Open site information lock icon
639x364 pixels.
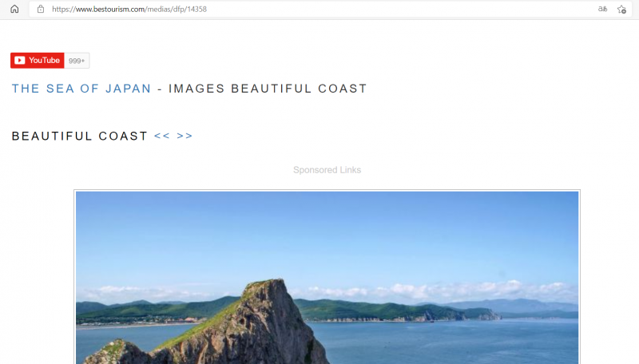click(40, 9)
